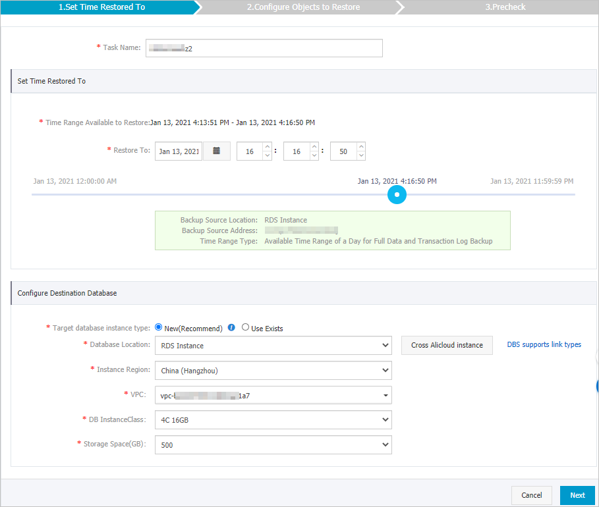
Task: Decrease the minutes value using its down arrow
Action: pos(314,155)
